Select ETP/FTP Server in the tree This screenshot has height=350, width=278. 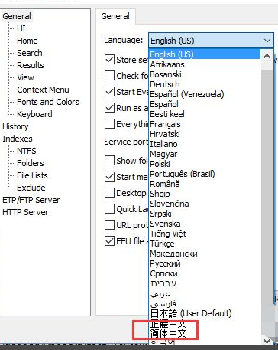tap(31, 200)
